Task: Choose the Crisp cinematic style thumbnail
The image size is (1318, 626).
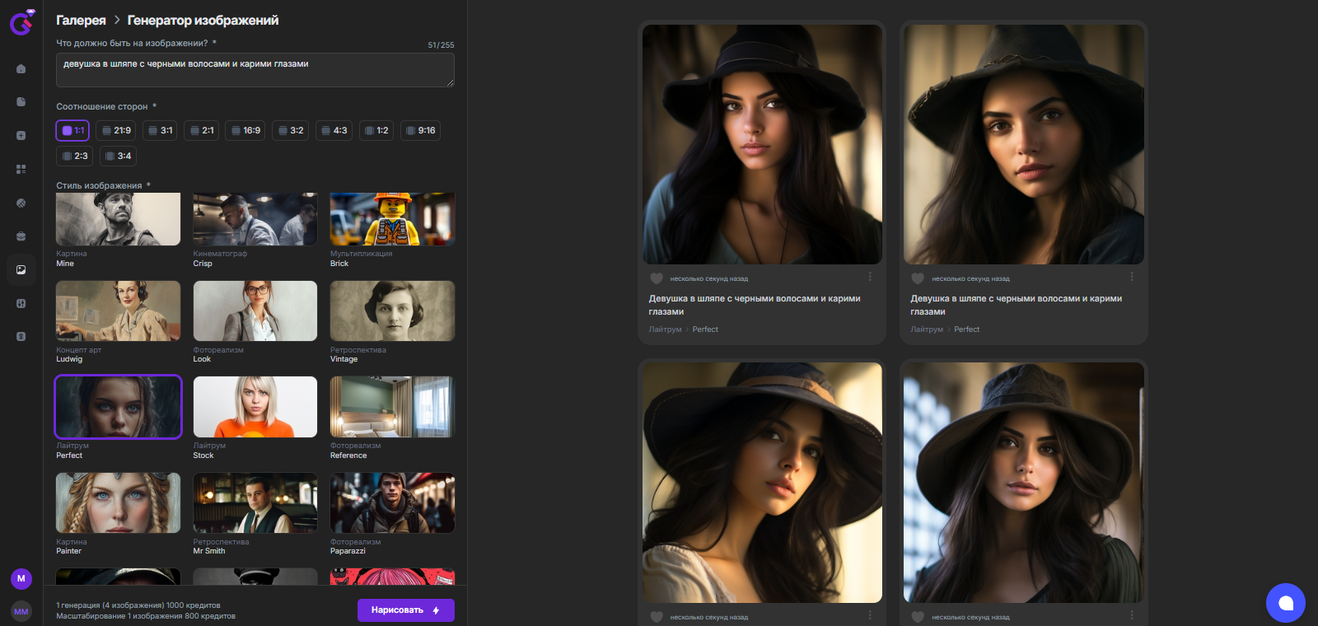Action: (x=255, y=219)
